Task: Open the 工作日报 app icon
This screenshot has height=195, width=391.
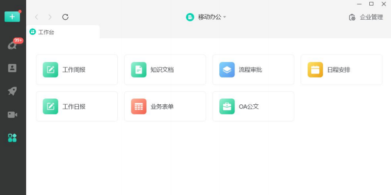Action: coord(51,106)
